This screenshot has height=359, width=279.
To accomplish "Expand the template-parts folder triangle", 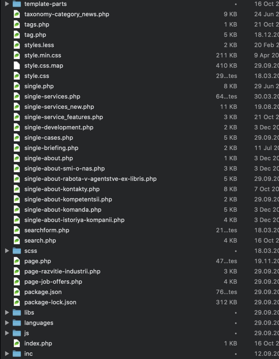I will coord(7,4).
